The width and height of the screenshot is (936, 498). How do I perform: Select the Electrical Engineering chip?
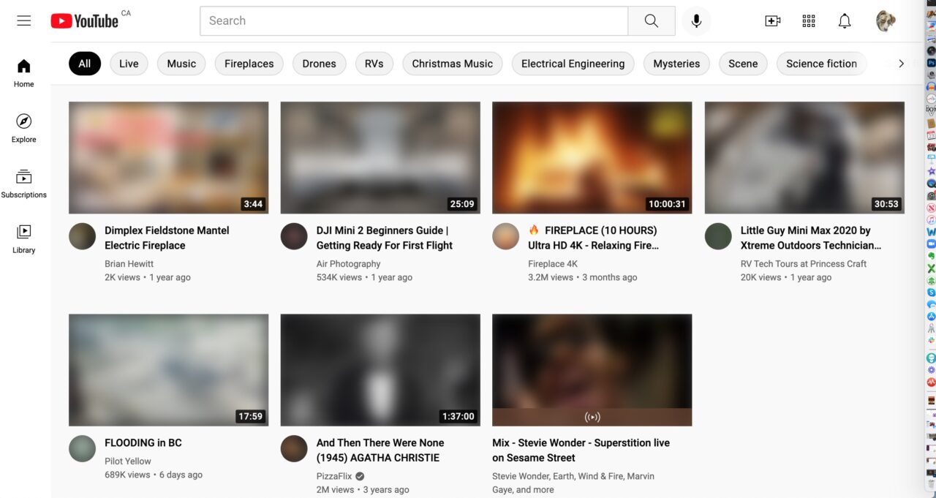573,64
